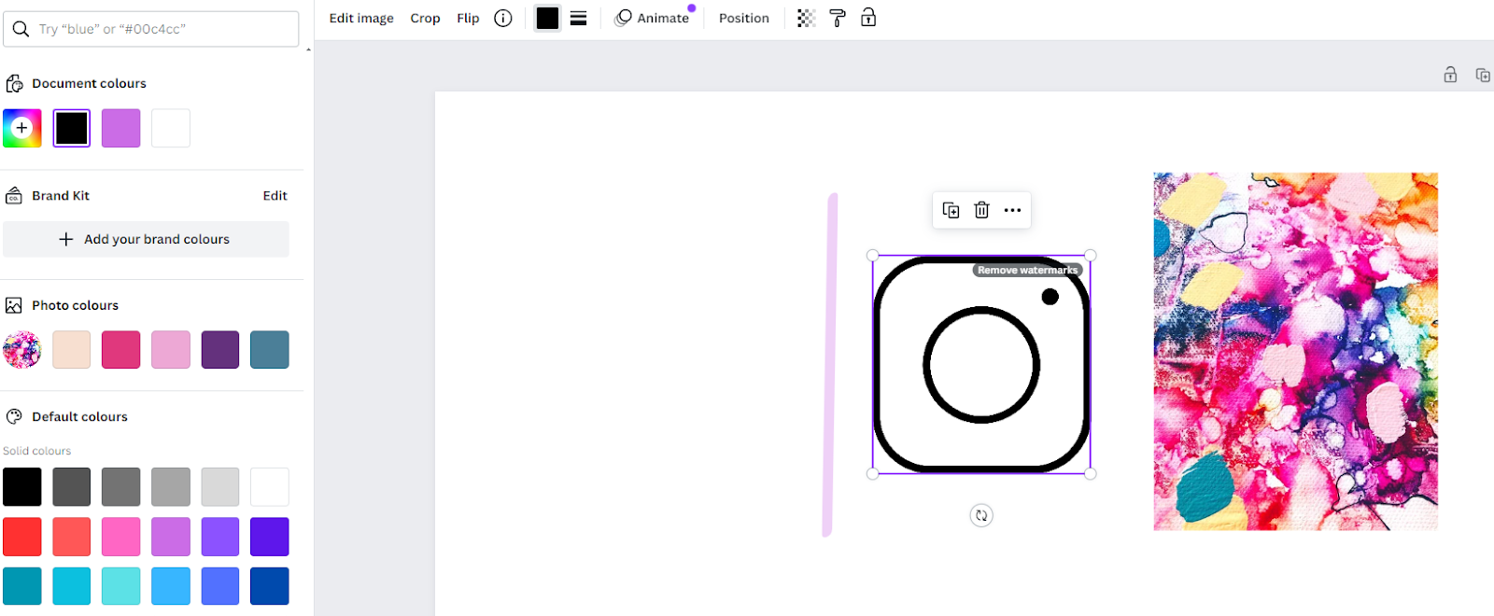This screenshot has height=616, width=1494.
Task: Open the transparency checkerboard icon
Action: click(x=806, y=18)
